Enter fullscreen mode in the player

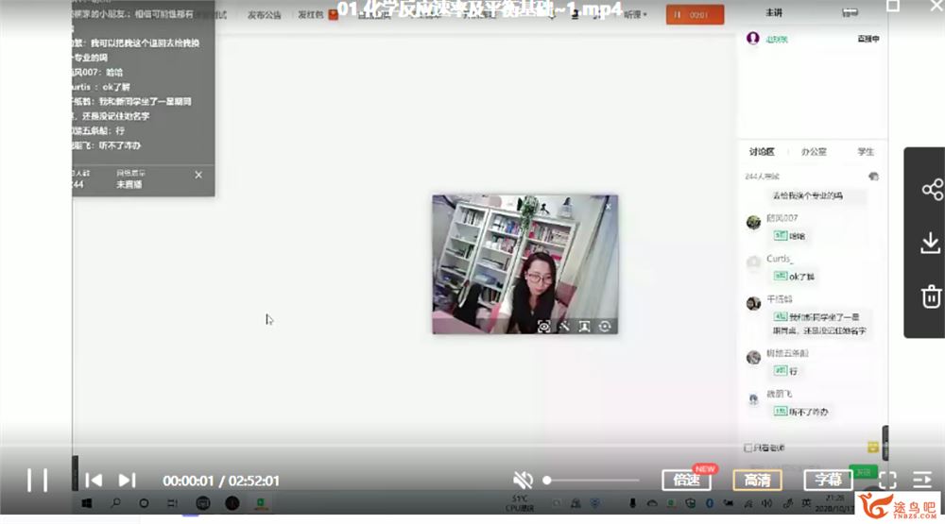[x=887, y=480]
